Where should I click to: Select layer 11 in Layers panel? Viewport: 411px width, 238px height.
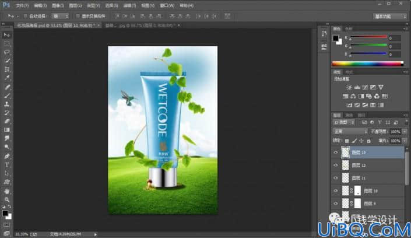368,178
